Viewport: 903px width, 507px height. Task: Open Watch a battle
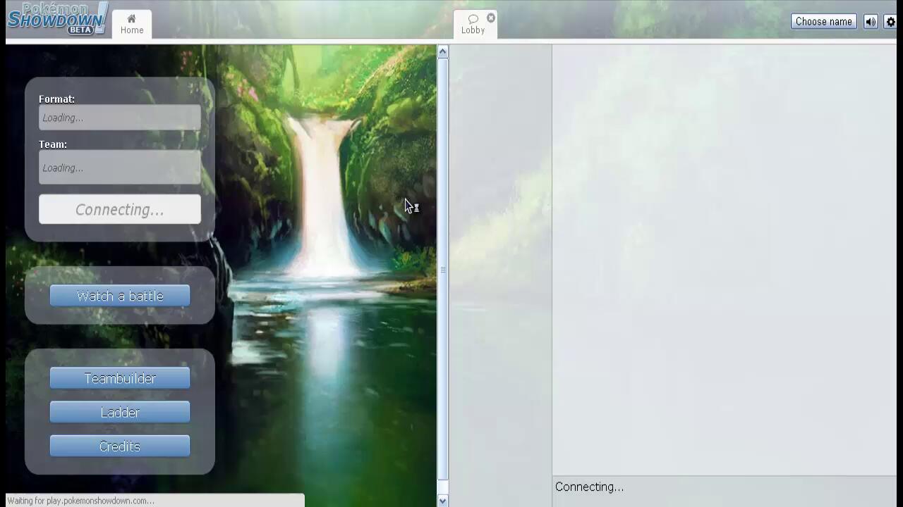(x=120, y=296)
